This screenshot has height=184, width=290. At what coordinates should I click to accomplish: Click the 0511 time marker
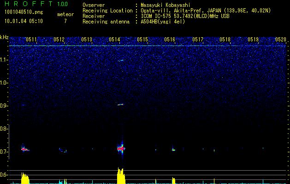[31, 39]
